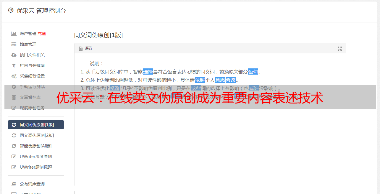Click the 优采云 管理控制台 header title
The width and height of the screenshot is (380, 194).
(41, 11)
